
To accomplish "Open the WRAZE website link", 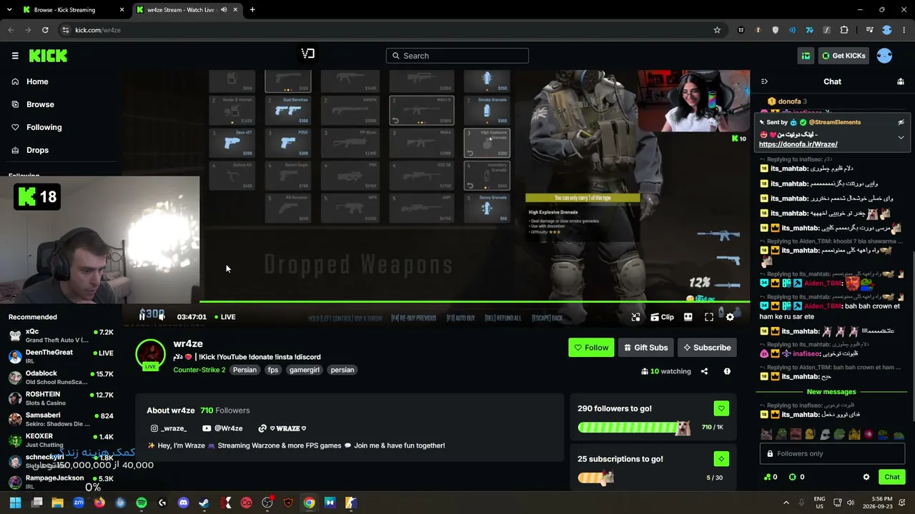I will (x=282, y=428).
